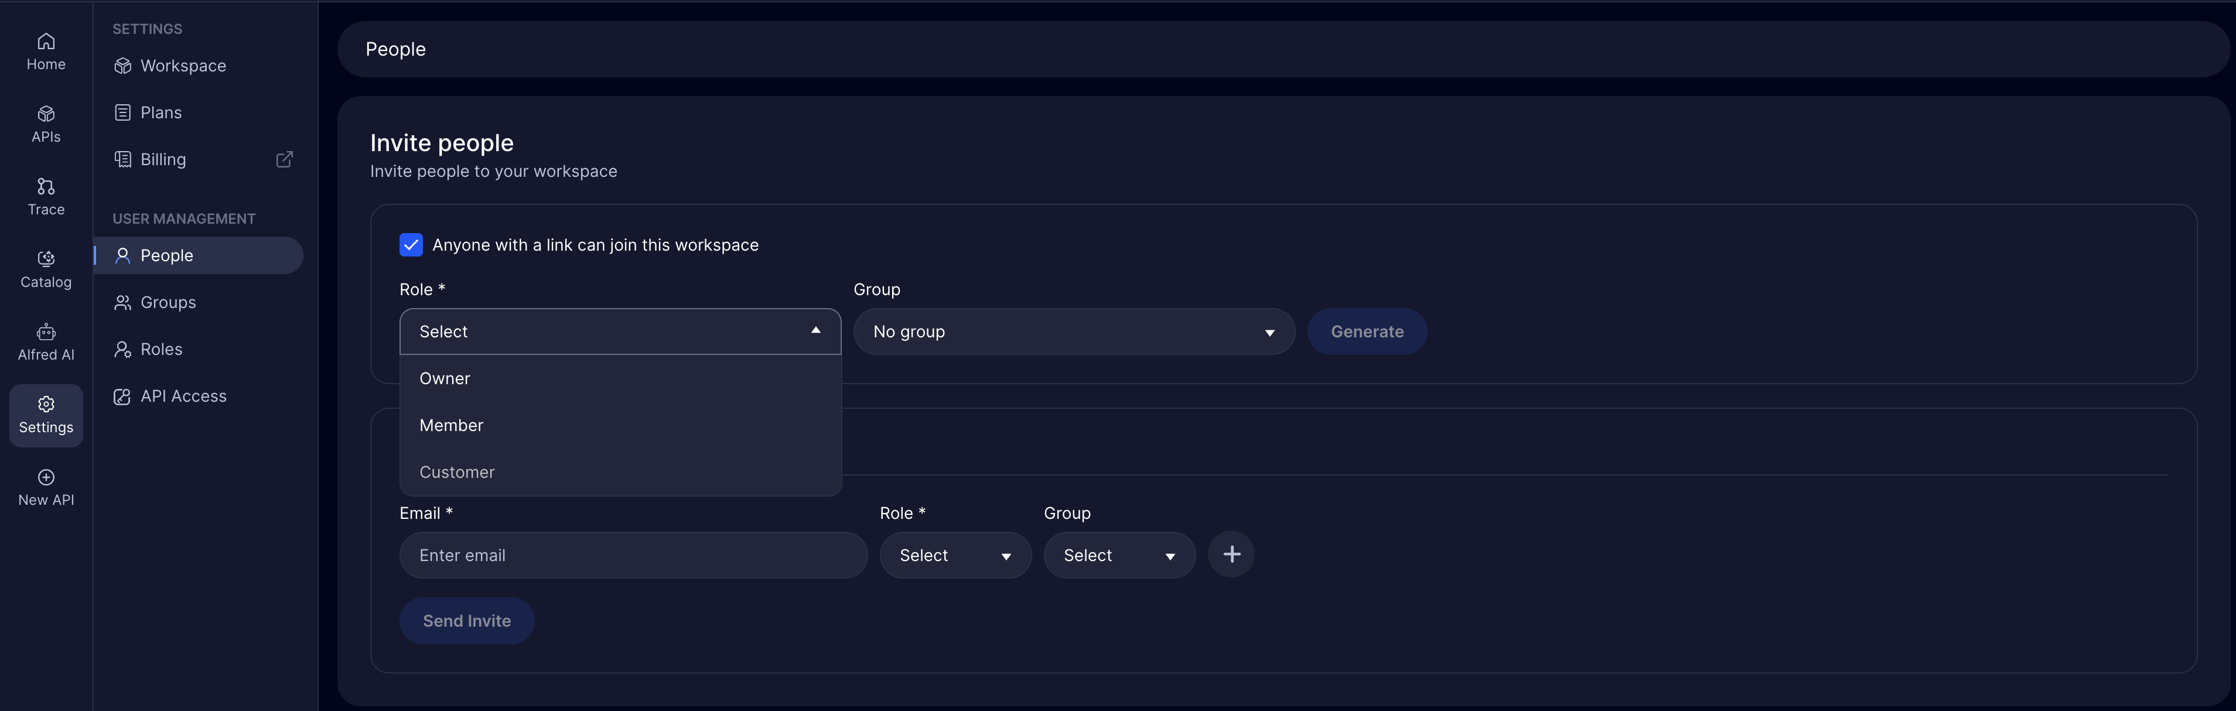Viewport: 2236px width, 711px height.
Task: Open the Home icon in sidebar
Action: 46,42
